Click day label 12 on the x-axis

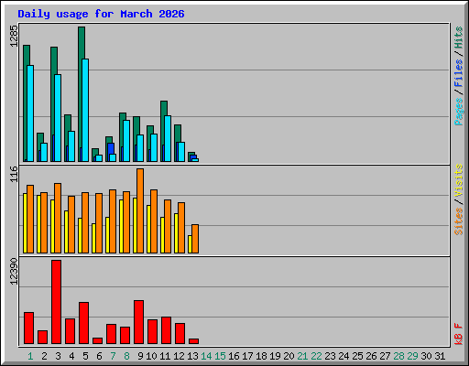coord(179,356)
